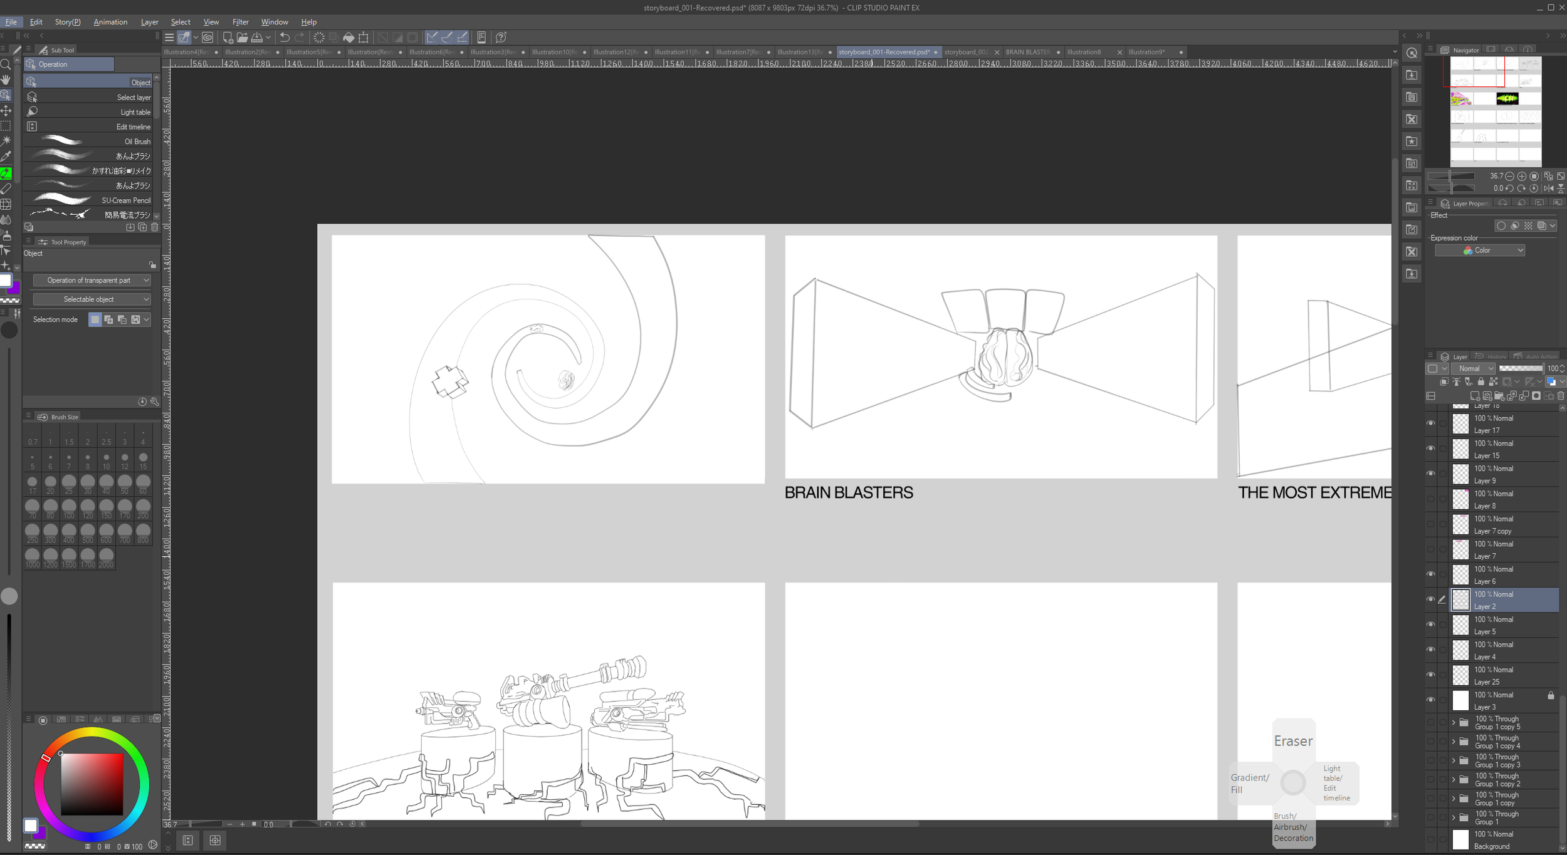Screen dimensions: 1567x855
Task: Show Layer 7 copy via its visibility box
Action: 1430,524
